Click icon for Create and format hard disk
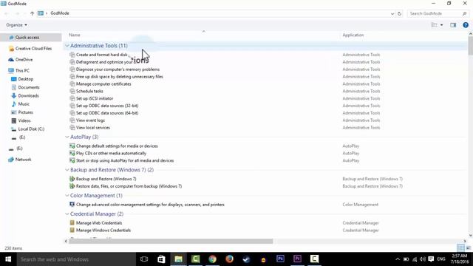The image size is (473, 266). pos(72,55)
